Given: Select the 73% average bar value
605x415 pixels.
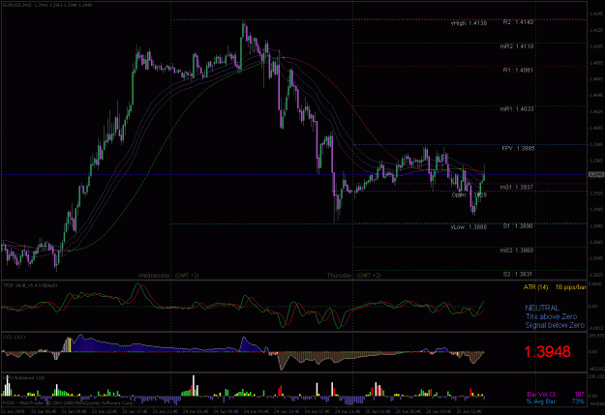Looking at the screenshot, I should point(578,401).
